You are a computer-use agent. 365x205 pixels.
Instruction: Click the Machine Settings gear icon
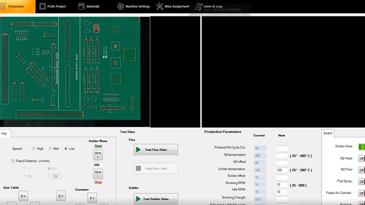coord(120,6)
